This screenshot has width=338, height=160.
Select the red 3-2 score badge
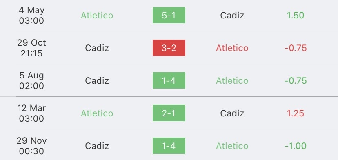[x=169, y=48]
